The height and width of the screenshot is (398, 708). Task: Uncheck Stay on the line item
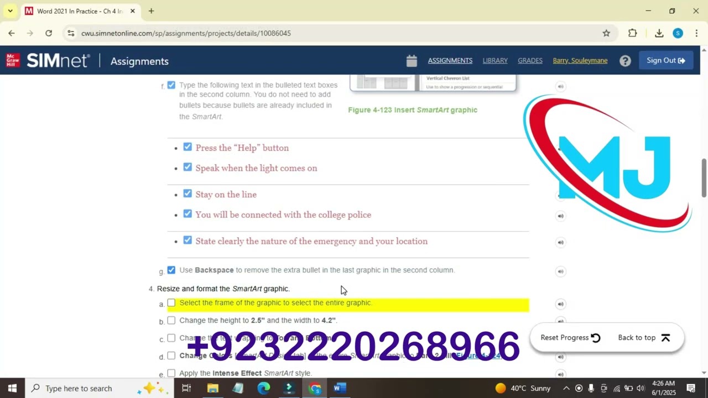coord(188,193)
